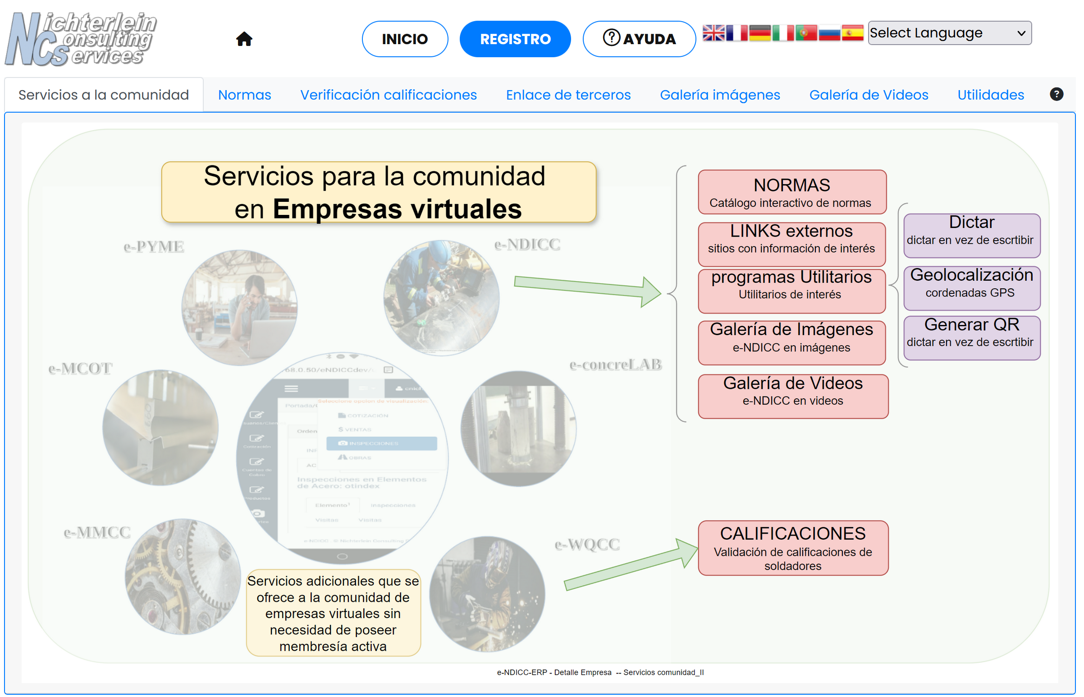This screenshot has height=697, width=1084.
Task: Open the Galería de Videos tab
Action: 869,95
